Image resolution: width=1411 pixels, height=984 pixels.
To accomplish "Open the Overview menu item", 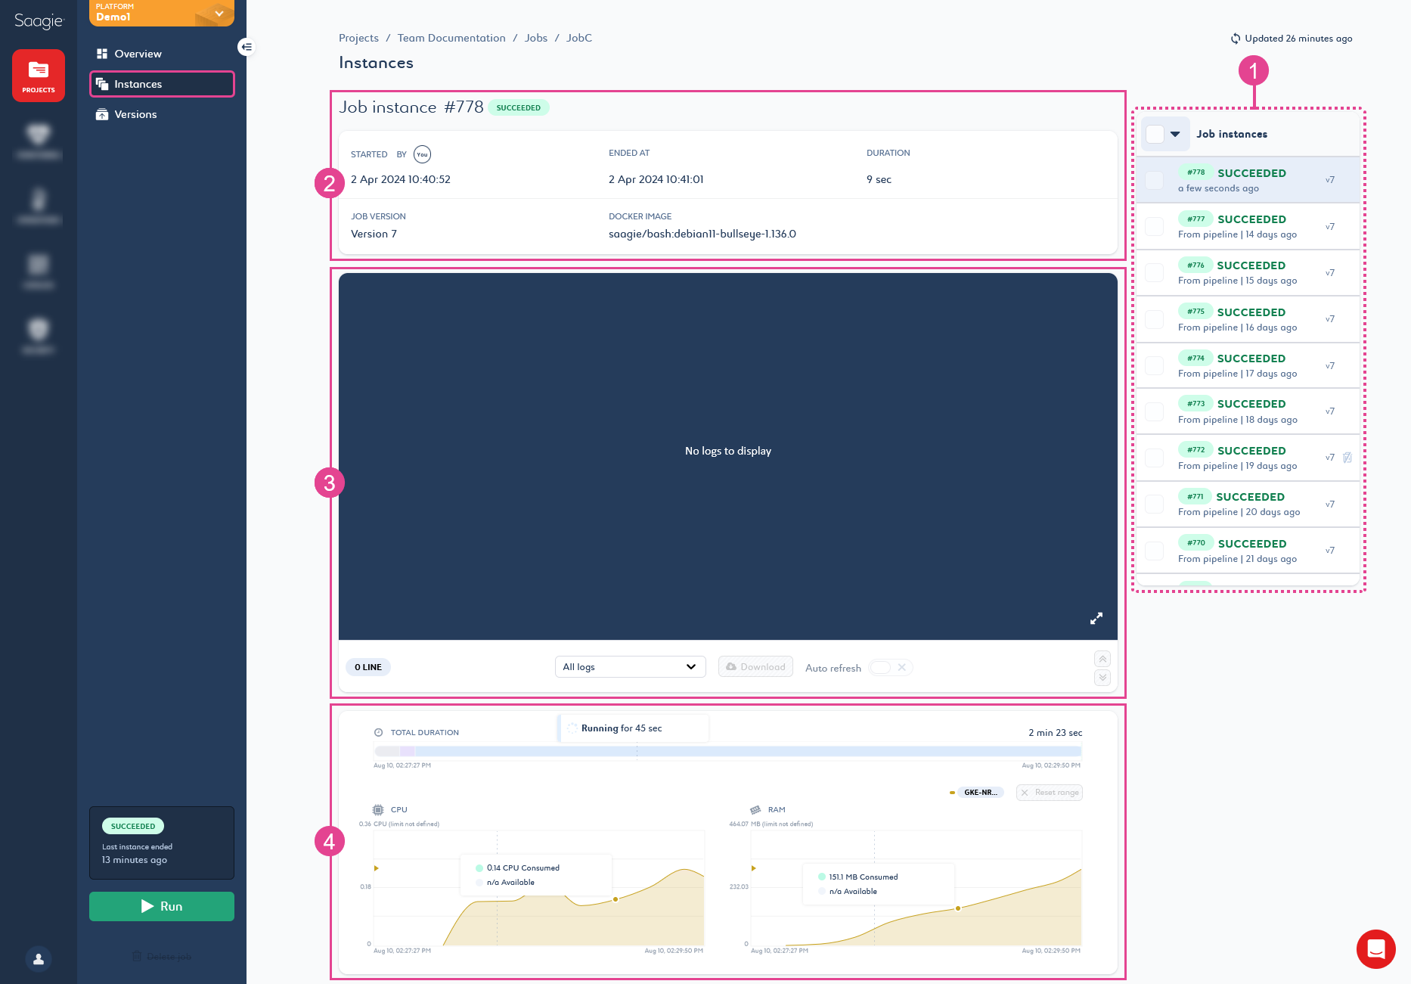I will point(162,54).
